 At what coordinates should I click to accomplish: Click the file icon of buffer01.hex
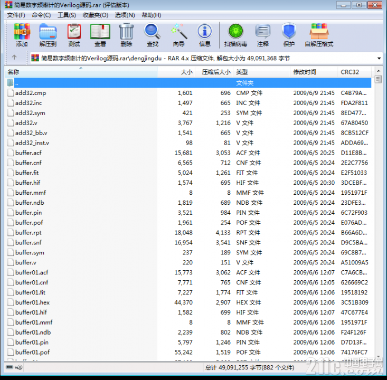click(x=11, y=302)
